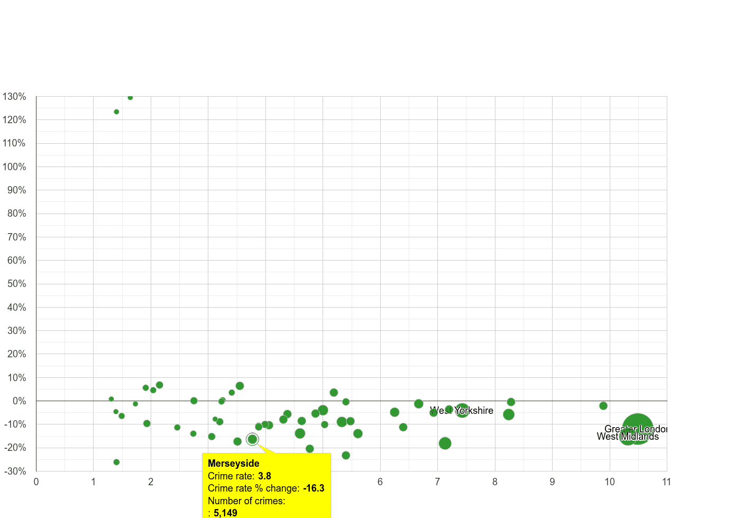This screenshot has width=735, height=518.
Task: Click the '5,149' crimes value in tooltip
Action: click(x=226, y=513)
